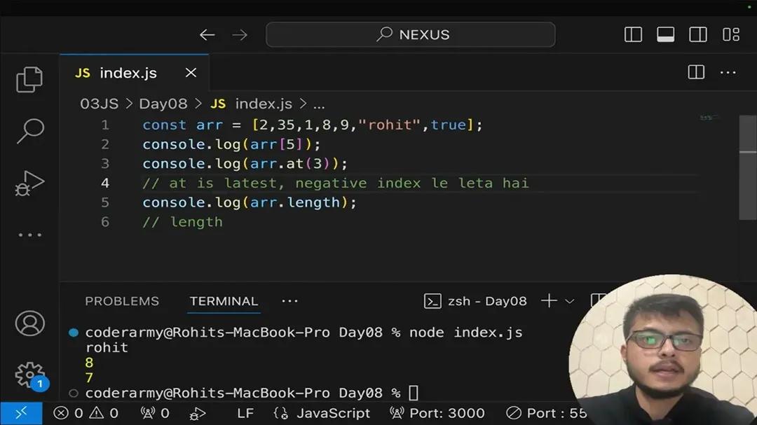
Task: Click the index.js breadcrumb
Action: 263,104
